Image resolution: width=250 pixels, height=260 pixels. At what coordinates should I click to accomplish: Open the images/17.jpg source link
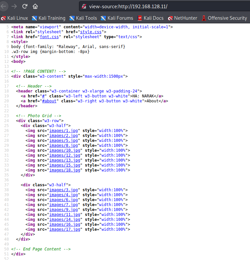[x=65, y=229]
